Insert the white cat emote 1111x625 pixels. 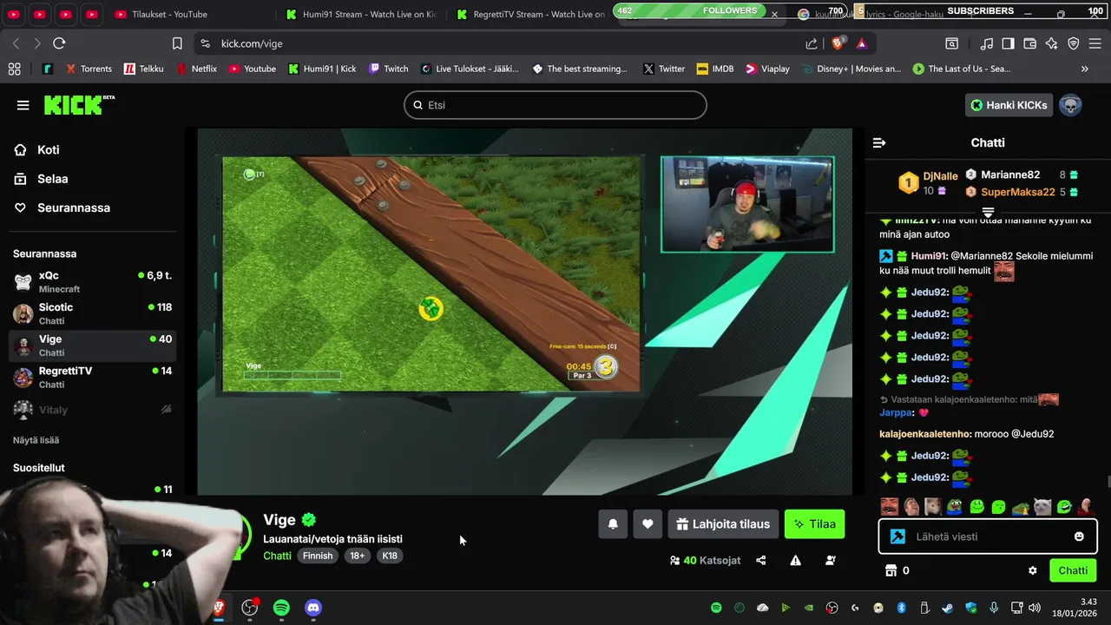[1042, 506]
